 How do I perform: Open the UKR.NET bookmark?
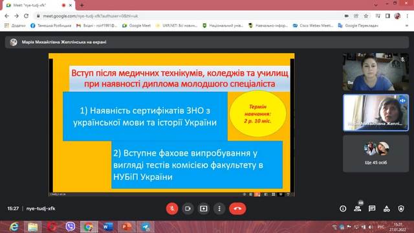177,26
